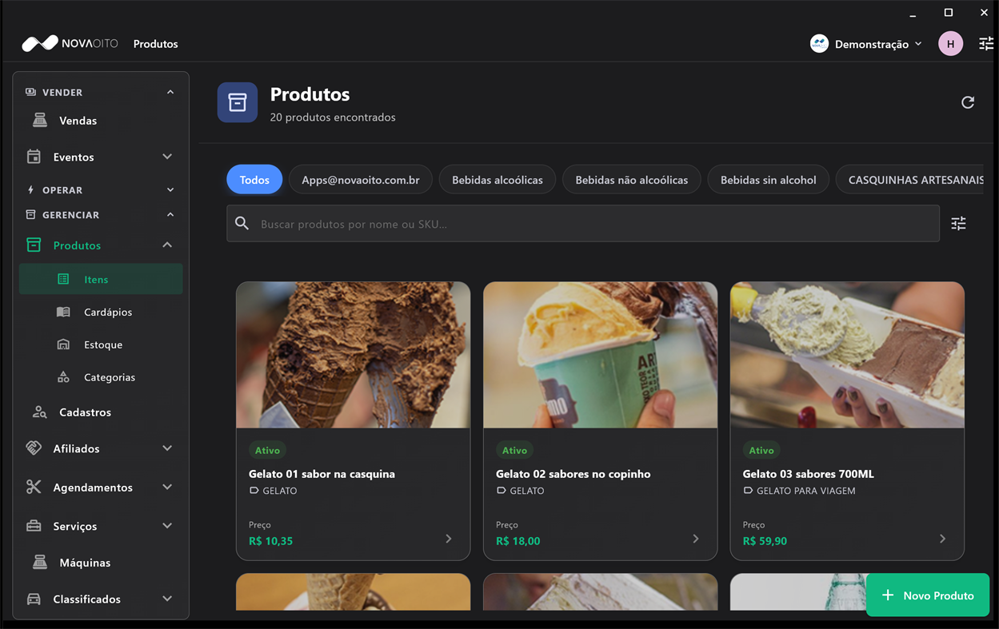The width and height of the screenshot is (999, 629).
Task: Open Gelato 02 sabores no copinho arrow
Action: click(696, 539)
